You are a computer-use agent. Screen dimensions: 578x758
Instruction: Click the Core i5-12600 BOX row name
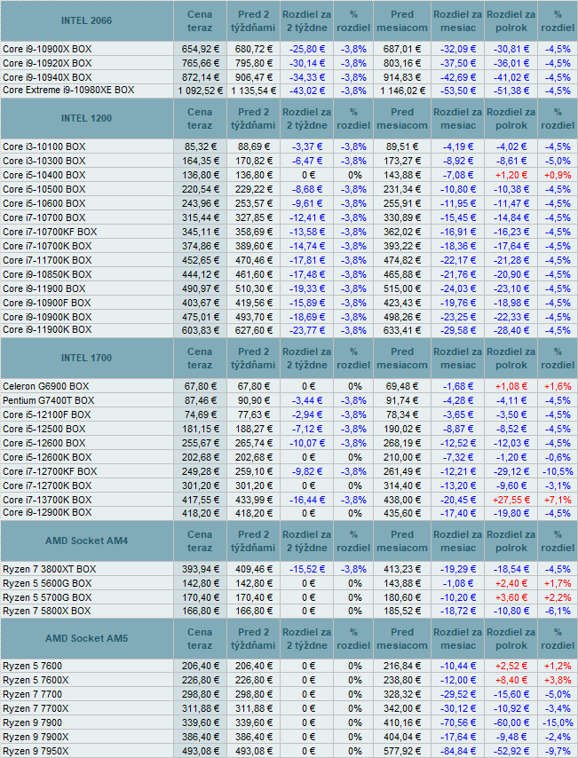pyautogui.click(x=44, y=443)
